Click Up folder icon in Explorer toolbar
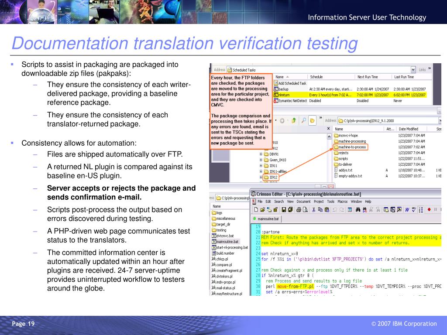This screenshot has height=335, width=447. click(x=294, y=120)
